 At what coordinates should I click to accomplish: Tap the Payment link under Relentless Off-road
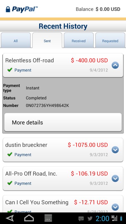coord(23,70)
